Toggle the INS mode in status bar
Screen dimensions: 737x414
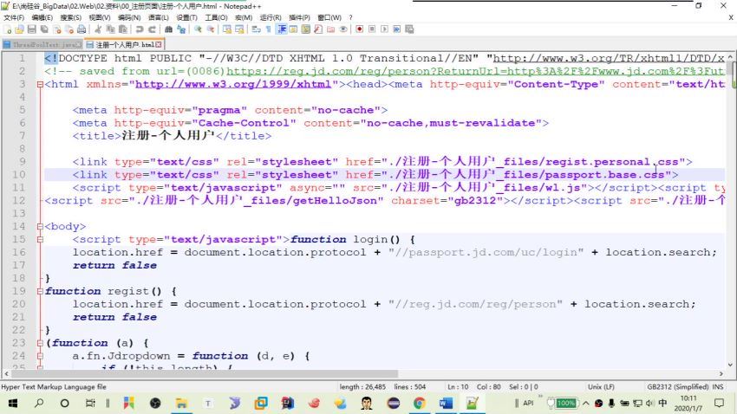(x=718, y=387)
